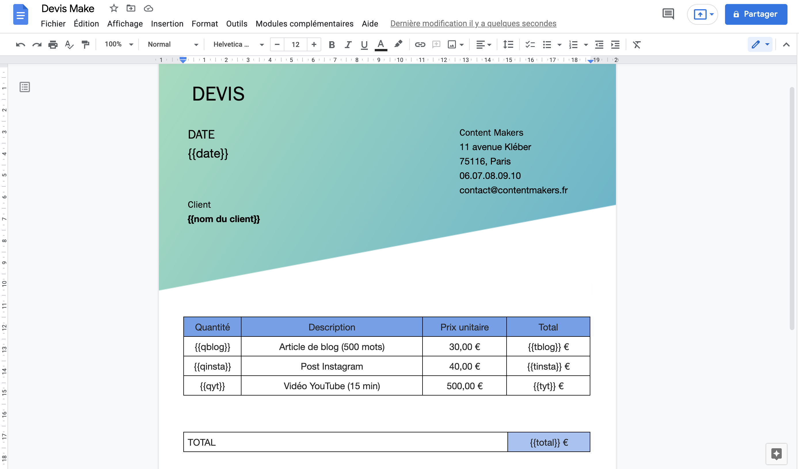Open the Insertion menu
The width and height of the screenshot is (799, 469).
167,24
